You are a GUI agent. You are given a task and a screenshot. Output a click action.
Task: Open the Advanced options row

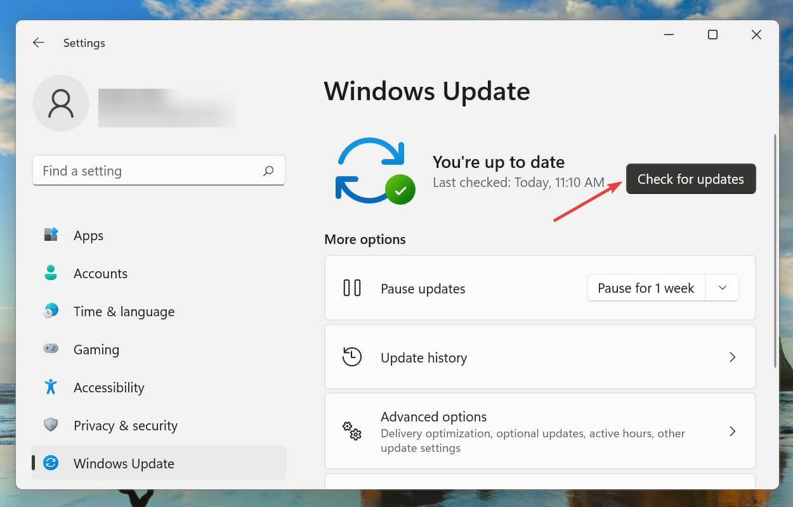click(540, 431)
